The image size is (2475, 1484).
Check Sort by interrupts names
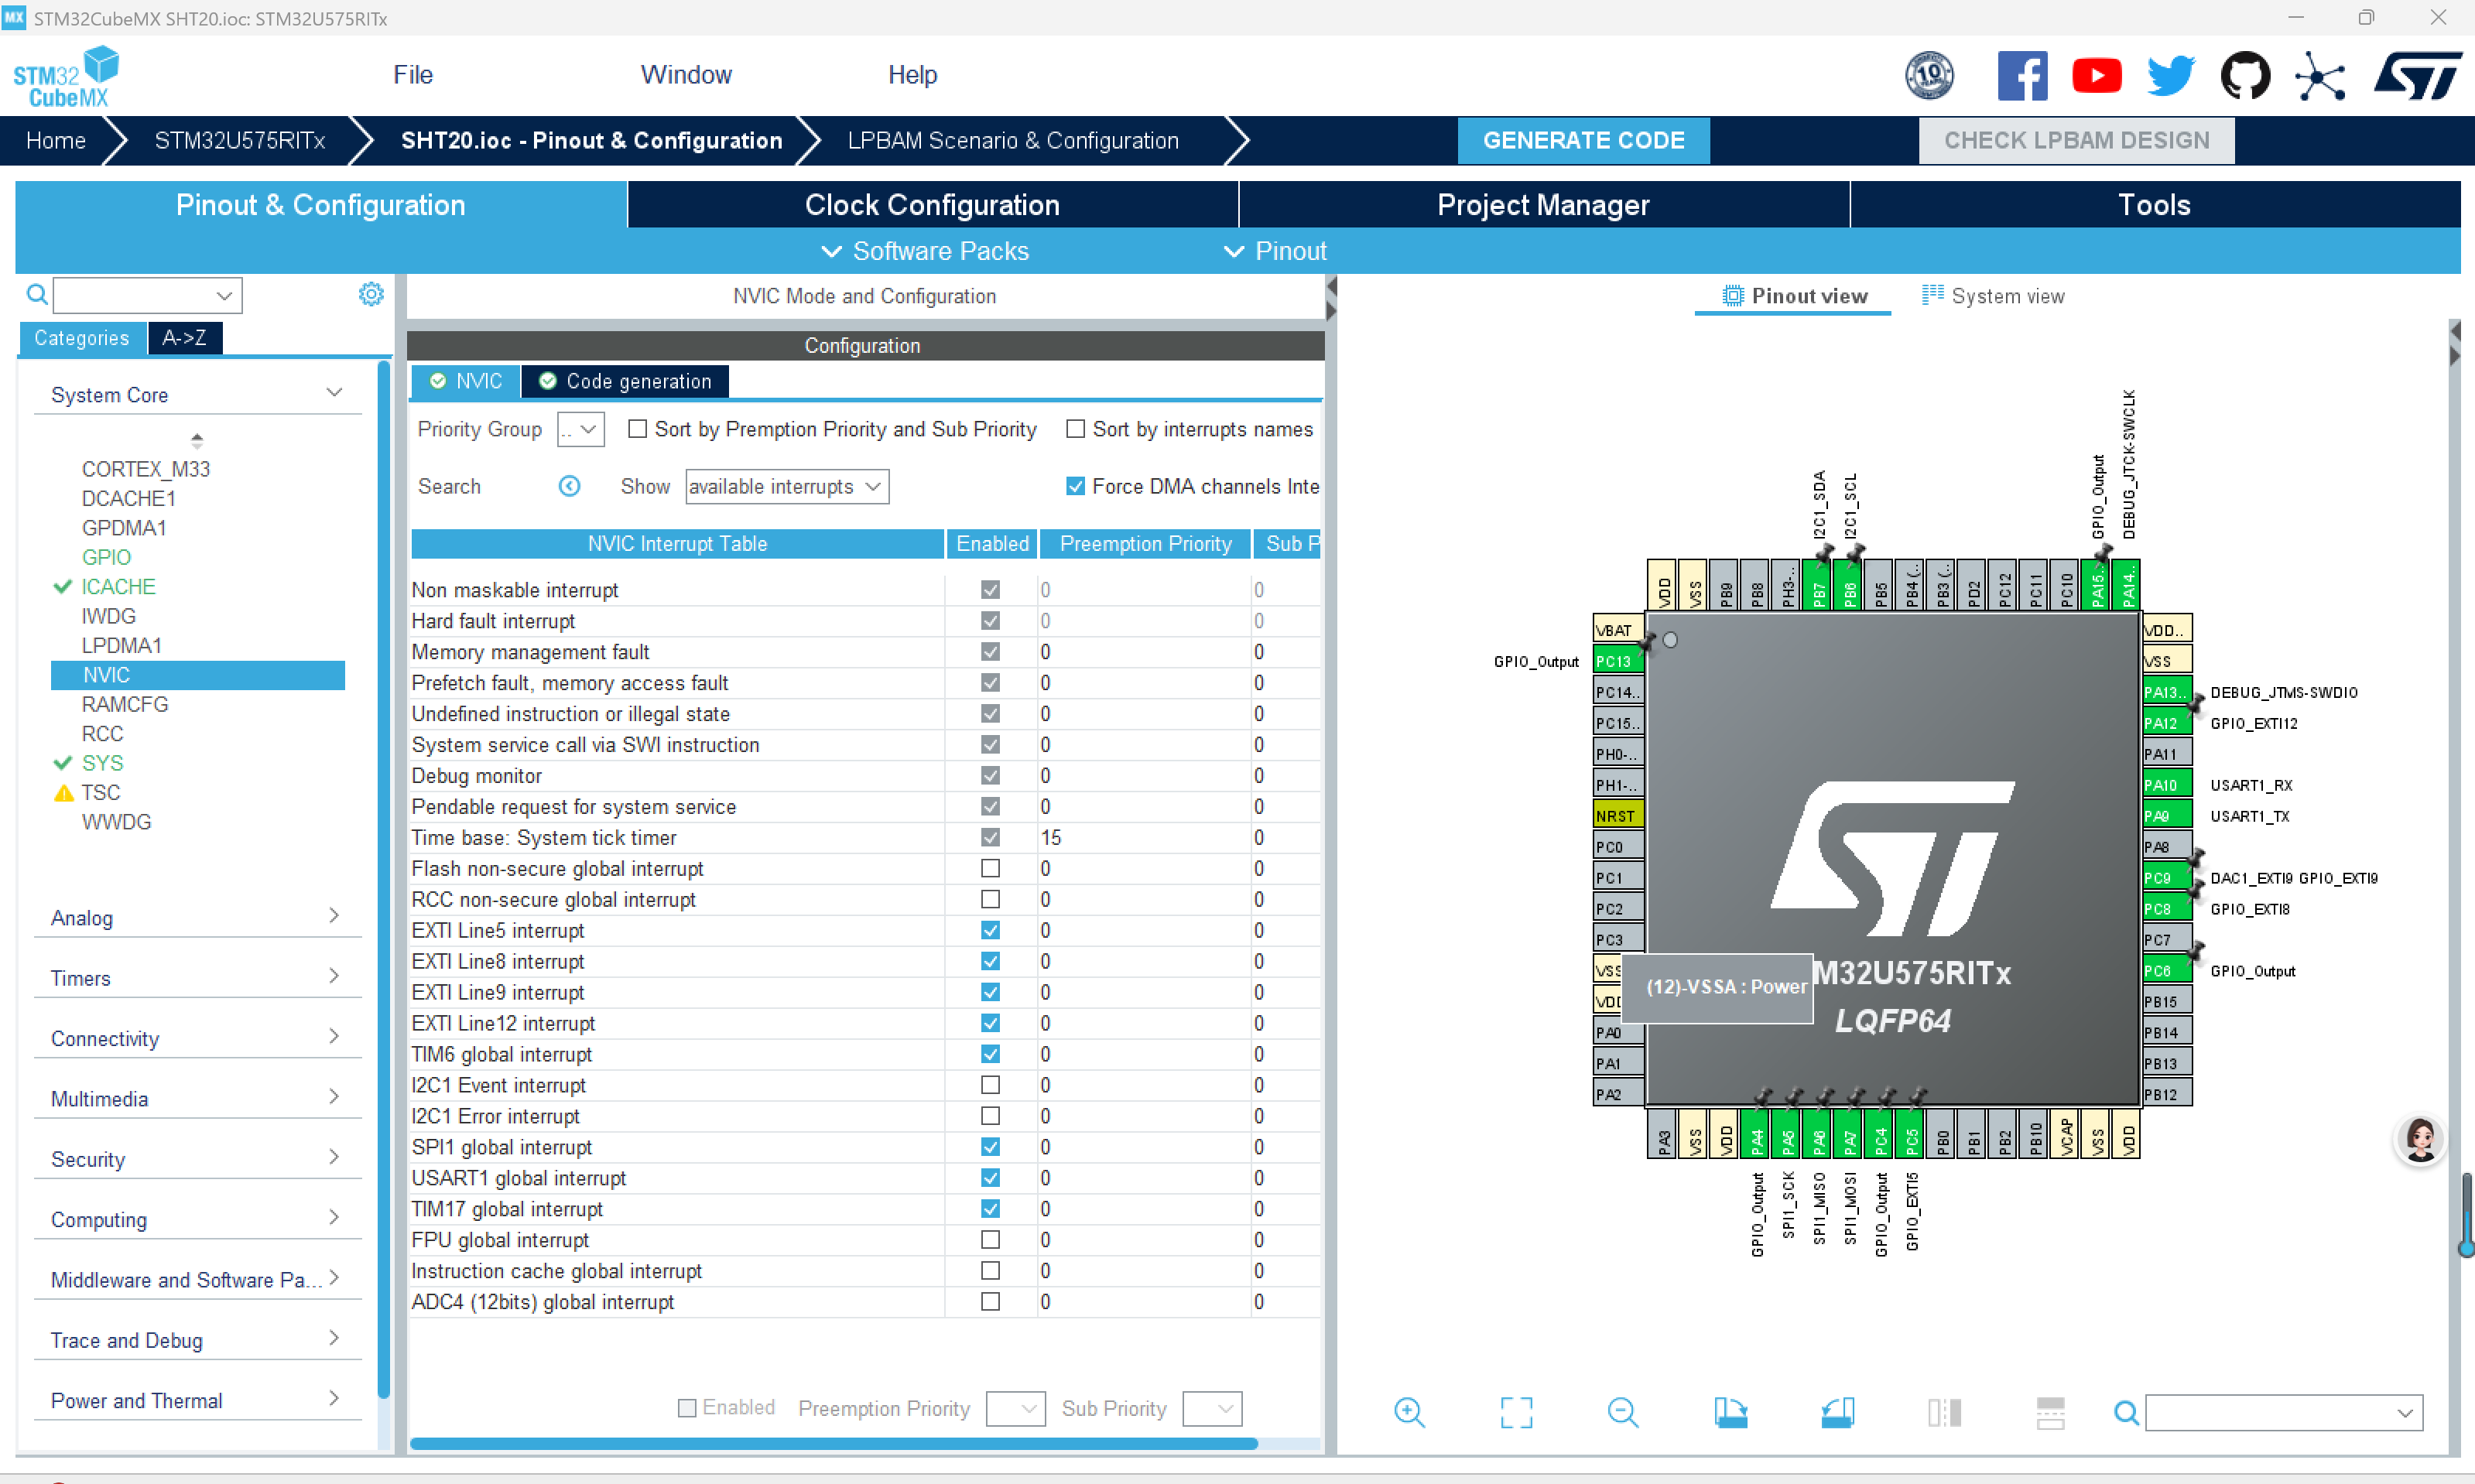click(1075, 429)
